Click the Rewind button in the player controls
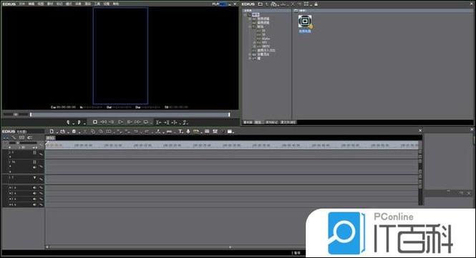 tap(104, 122)
